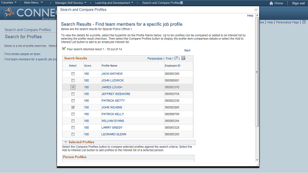
Task: Collapse the Selected Profiles section
Action: pos(66,142)
